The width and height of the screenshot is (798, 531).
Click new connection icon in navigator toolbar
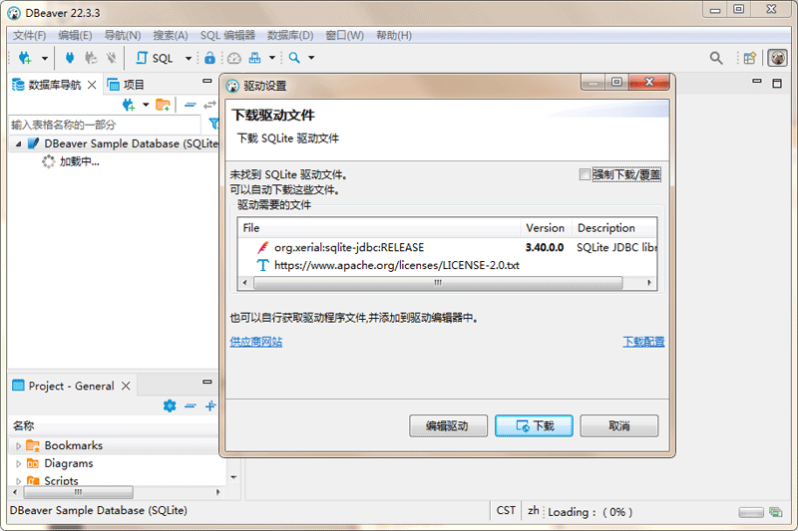pos(129,105)
